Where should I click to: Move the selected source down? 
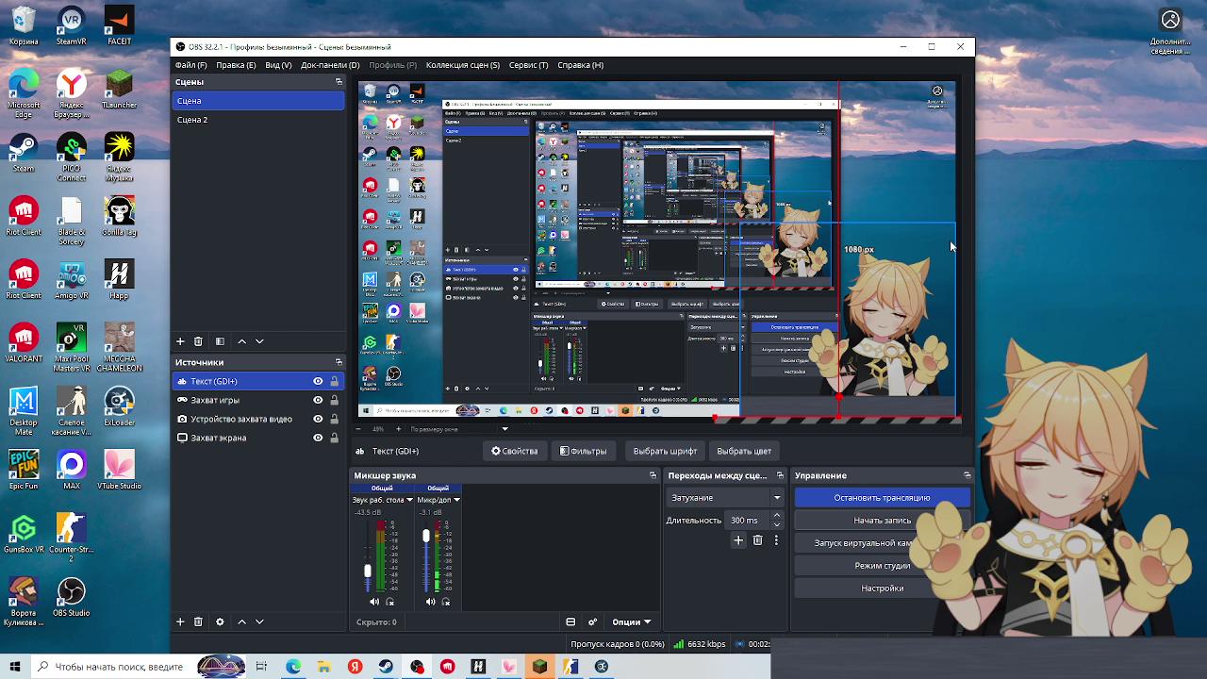(x=259, y=621)
